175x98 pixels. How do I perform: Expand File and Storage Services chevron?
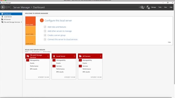click(x=21, y=22)
